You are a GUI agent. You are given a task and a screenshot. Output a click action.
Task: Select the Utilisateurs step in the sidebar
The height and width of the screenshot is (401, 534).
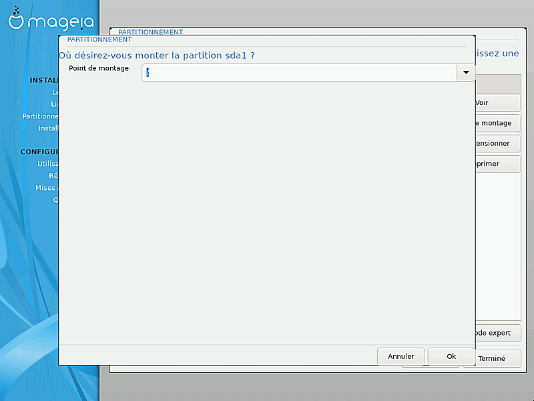[47, 164]
